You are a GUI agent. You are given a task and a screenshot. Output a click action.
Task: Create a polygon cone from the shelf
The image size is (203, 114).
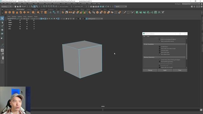[17, 12]
